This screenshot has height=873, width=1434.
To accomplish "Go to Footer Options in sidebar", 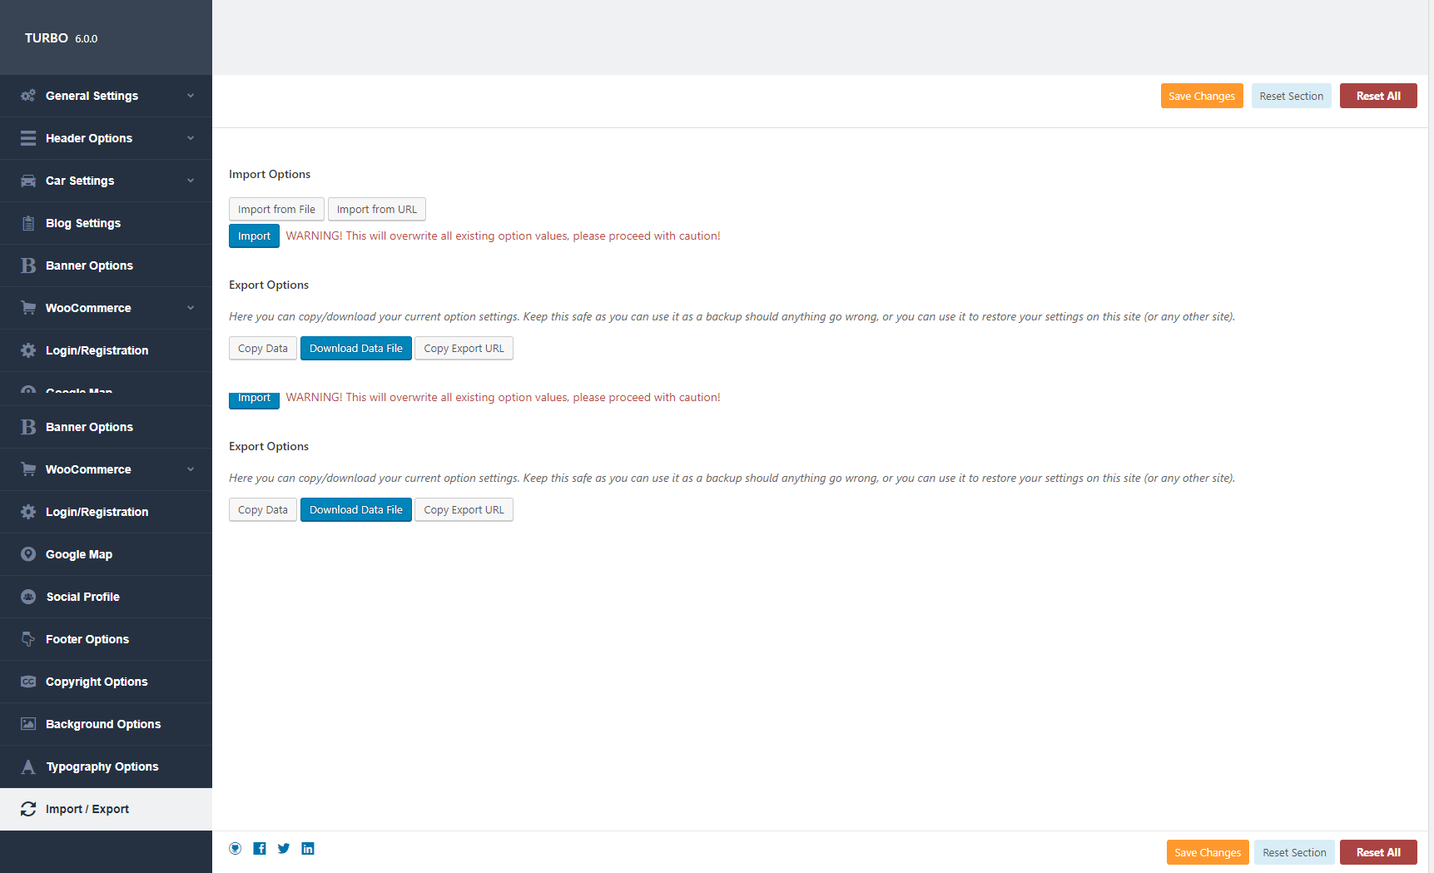I will coord(87,639).
